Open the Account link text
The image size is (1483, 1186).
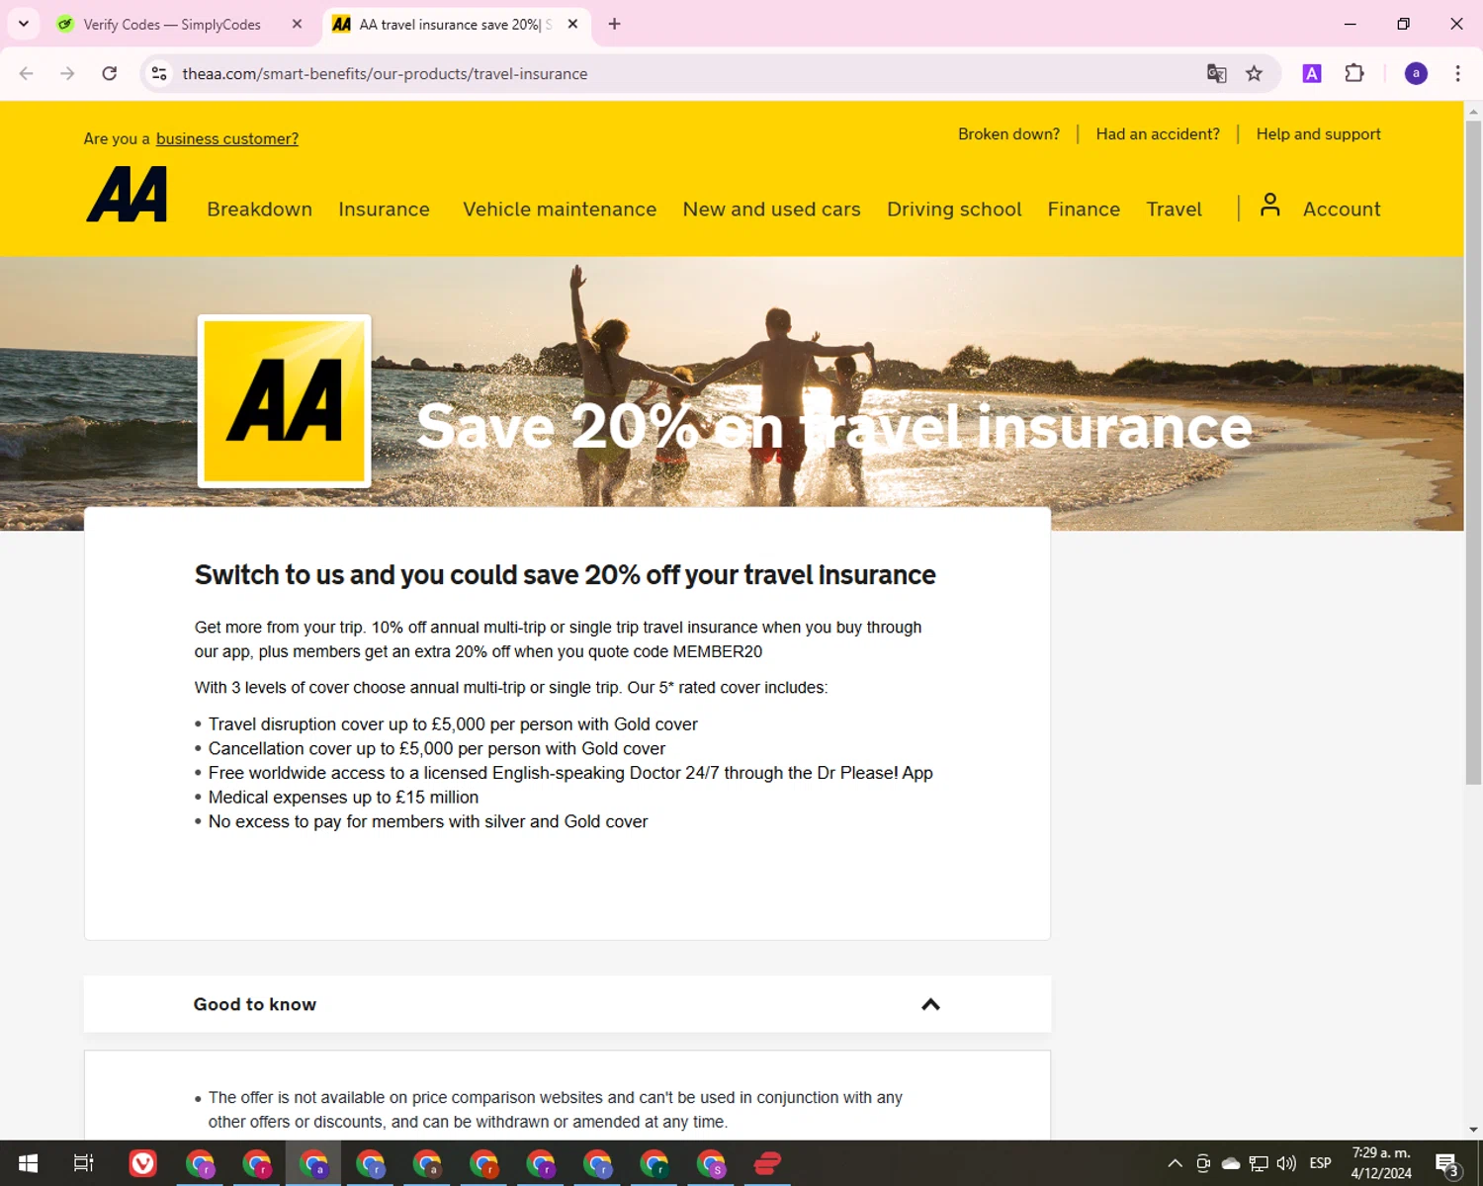click(1342, 210)
